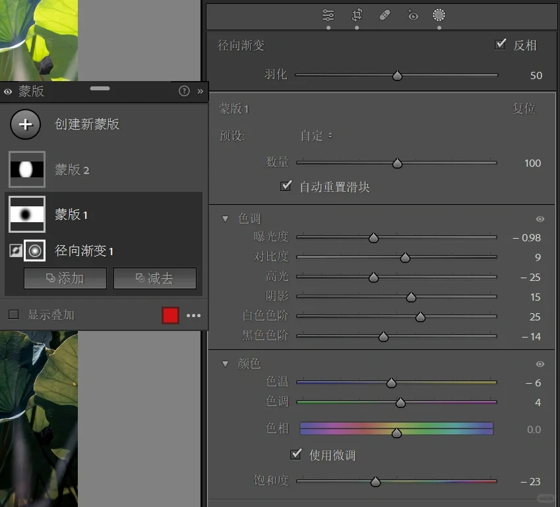Click the 色相 value 0.0 field
This screenshot has width=560, height=507.
(x=534, y=429)
